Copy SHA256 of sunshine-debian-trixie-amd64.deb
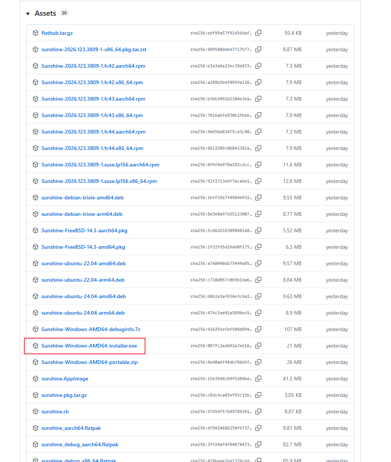The width and height of the screenshot is (391, 462). point(258,198)
